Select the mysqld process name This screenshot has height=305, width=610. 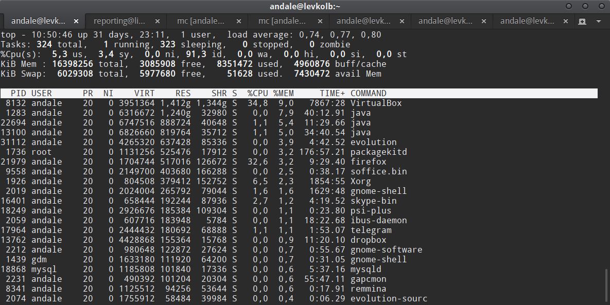coord(365,270)
